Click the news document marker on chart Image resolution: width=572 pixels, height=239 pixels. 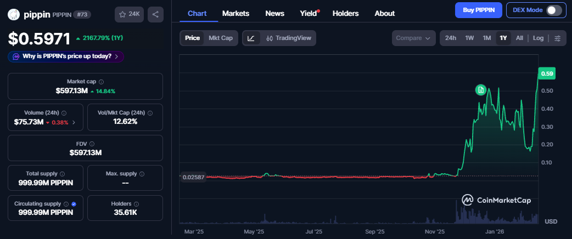pyautogui.click(x=481, y=89)
